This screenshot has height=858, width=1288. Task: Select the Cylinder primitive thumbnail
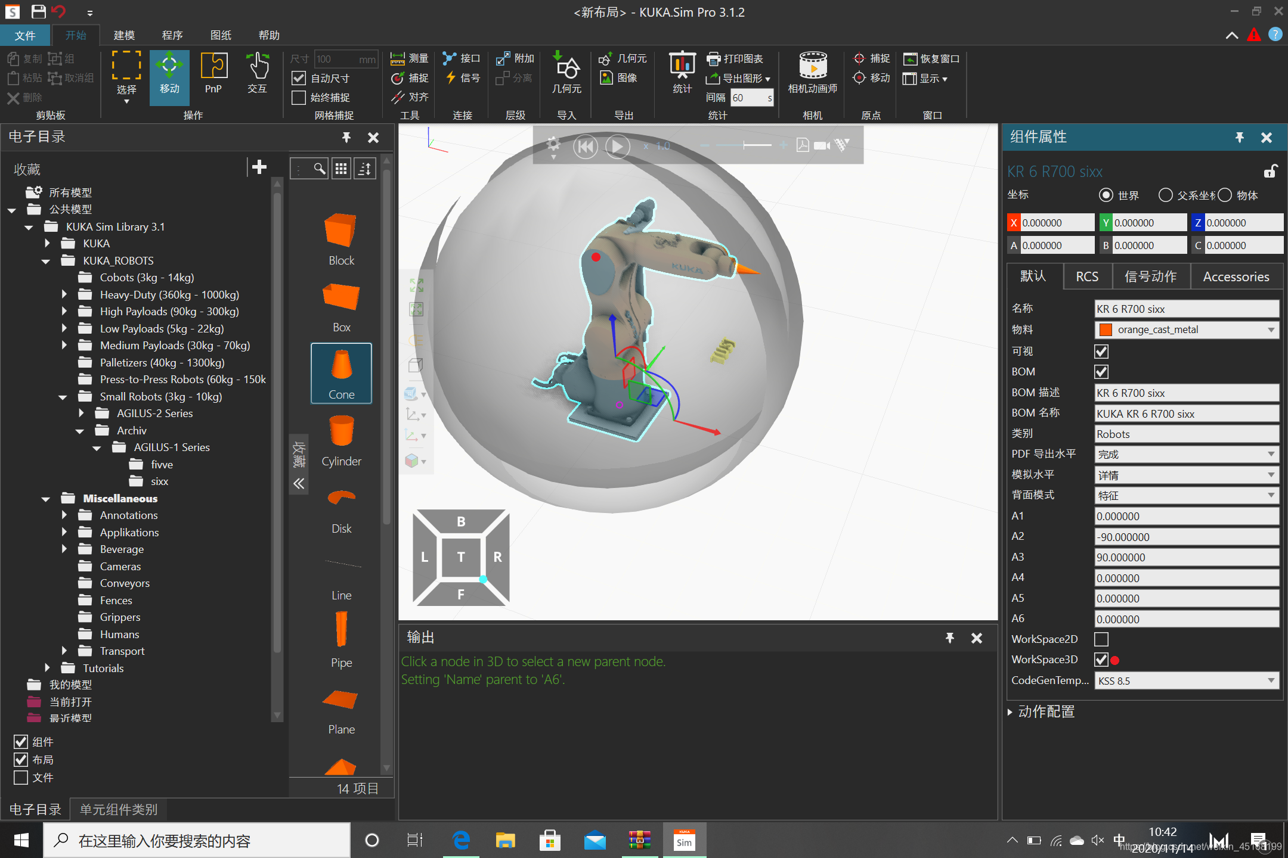(x=341, y=440)
